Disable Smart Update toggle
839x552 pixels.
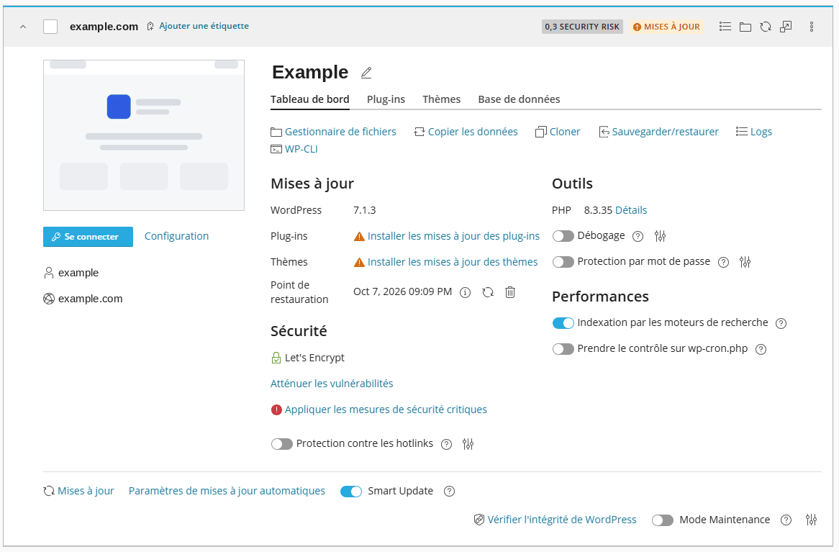(351, 492)
